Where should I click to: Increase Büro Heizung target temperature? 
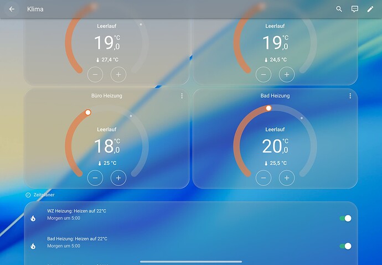118,178
